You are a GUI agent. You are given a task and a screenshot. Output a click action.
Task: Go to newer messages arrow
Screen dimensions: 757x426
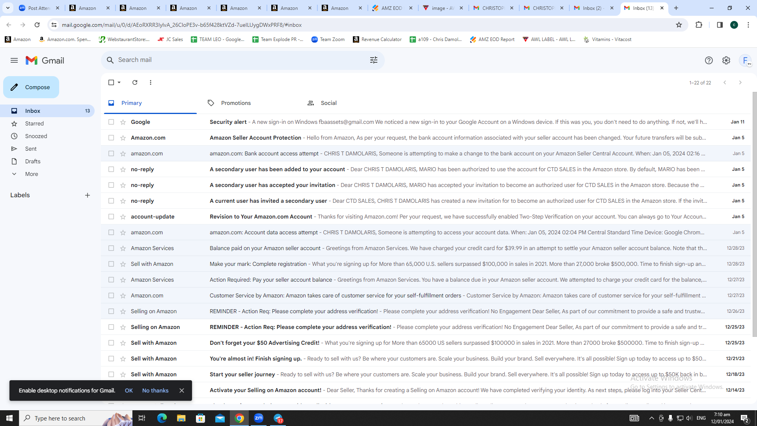725,82
